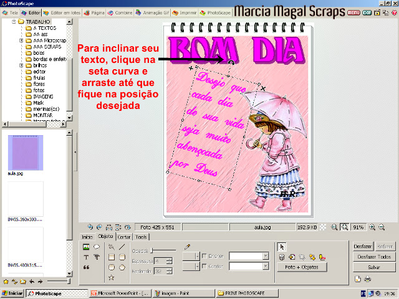Click the Desfazer undo button
399x299 pixels.
(x=363, y=247)
